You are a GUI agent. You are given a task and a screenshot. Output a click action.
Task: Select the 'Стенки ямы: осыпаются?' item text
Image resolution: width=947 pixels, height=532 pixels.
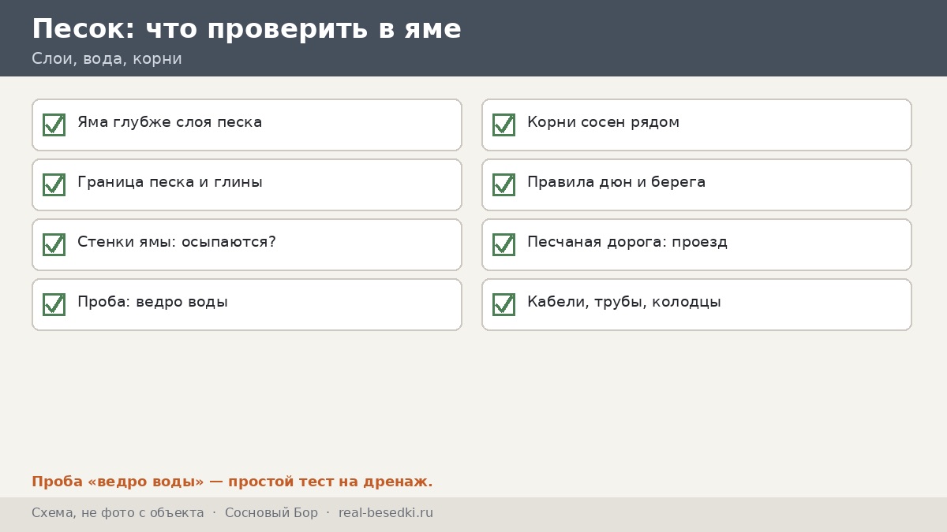click(177, 242)
